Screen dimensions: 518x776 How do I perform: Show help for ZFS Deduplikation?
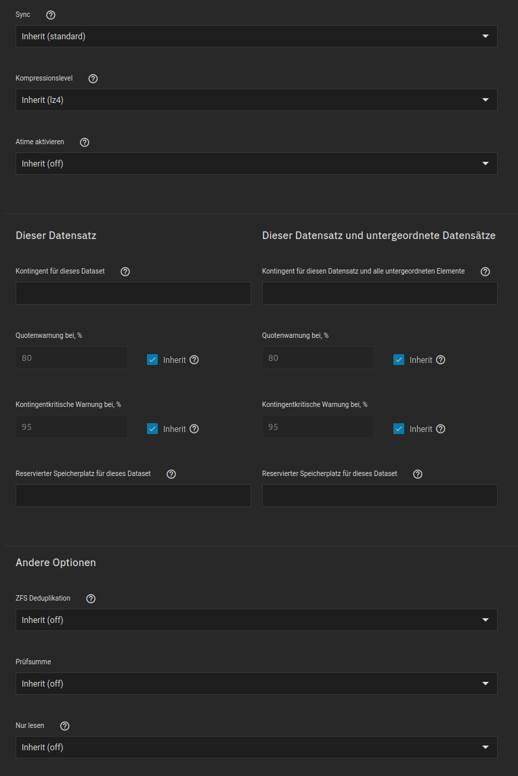[x=91, y=599]
